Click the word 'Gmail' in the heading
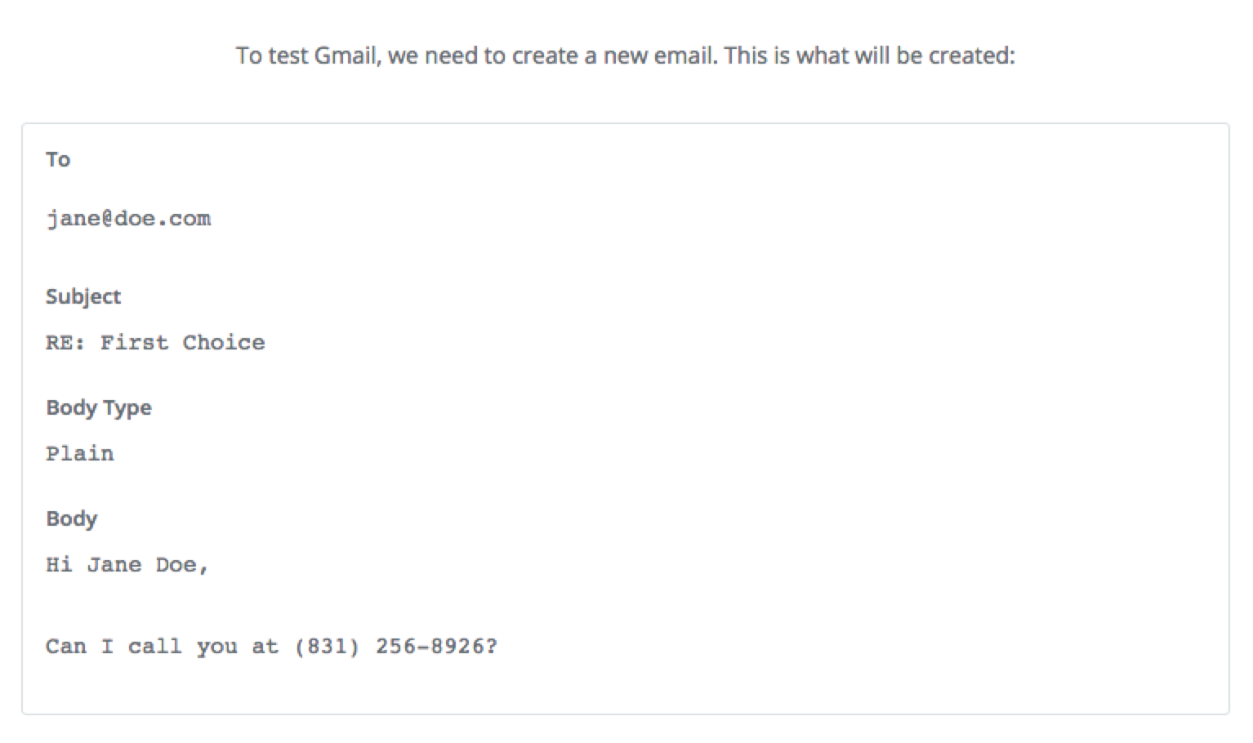The width and height of the screenshot is (1253, 743). pos(347,56)
